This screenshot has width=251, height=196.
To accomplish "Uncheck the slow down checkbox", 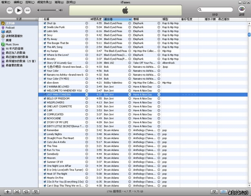I will point(45,82).
